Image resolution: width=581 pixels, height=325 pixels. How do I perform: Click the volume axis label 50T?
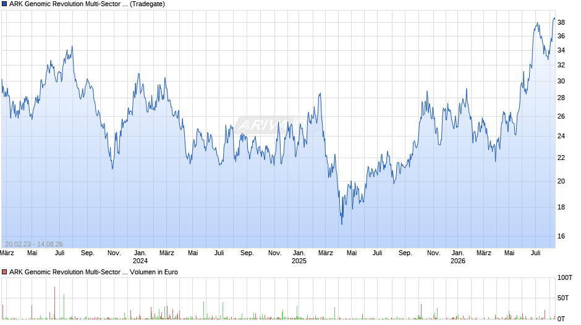563,298
